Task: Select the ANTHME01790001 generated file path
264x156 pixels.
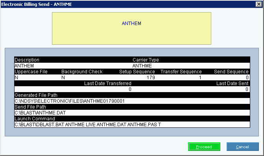Action: tap(70, 101)
